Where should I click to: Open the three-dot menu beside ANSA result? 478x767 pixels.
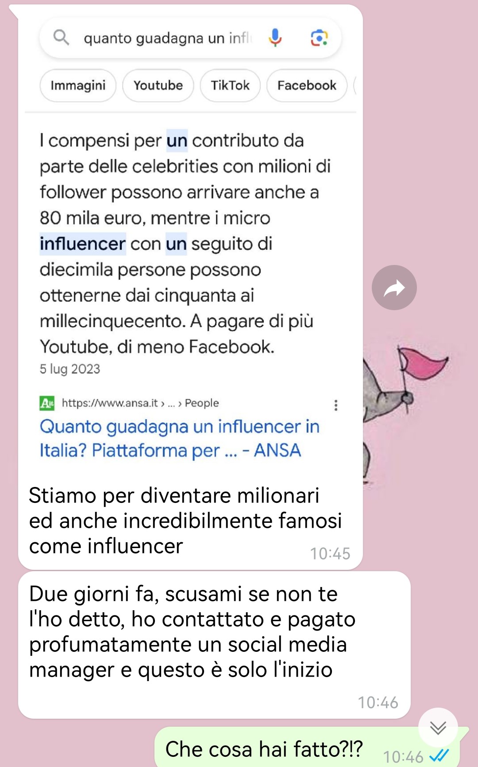pyautogui.click(x=336, y=405)
